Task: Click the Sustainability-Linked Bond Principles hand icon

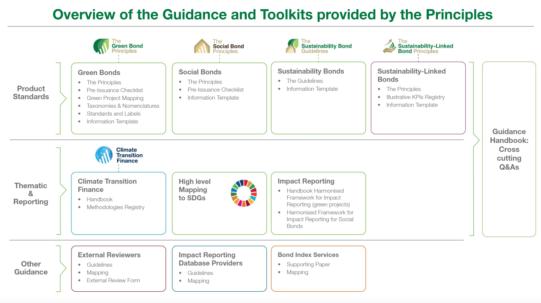Action: click(x=388, y=46)
